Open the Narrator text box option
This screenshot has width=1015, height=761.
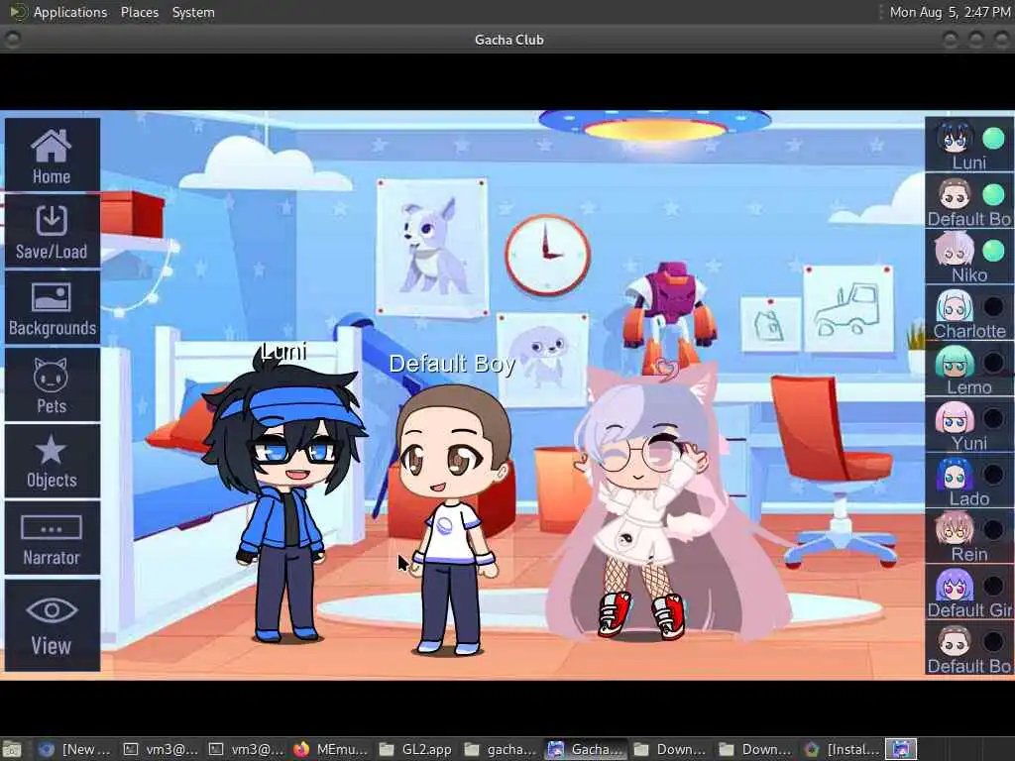click(52, 538)
